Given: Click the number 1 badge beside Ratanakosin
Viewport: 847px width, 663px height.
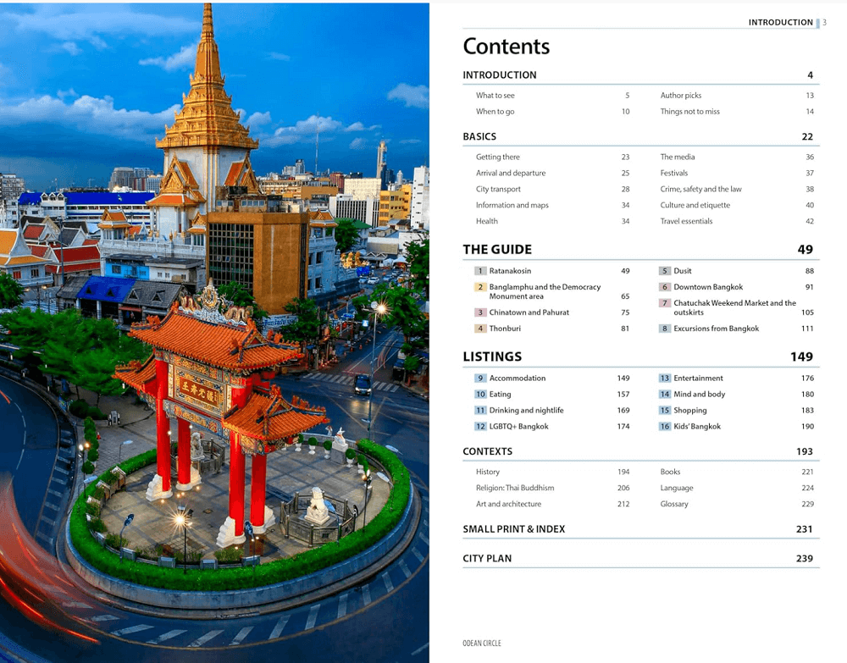Looking at the screenshot, I should point(480,271).
